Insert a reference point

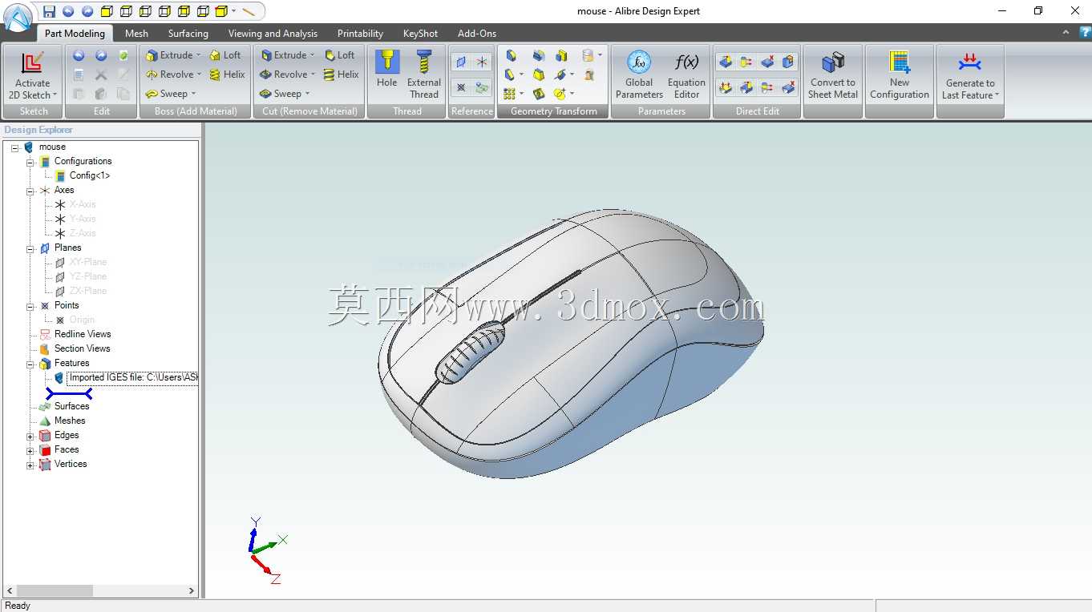461,87
